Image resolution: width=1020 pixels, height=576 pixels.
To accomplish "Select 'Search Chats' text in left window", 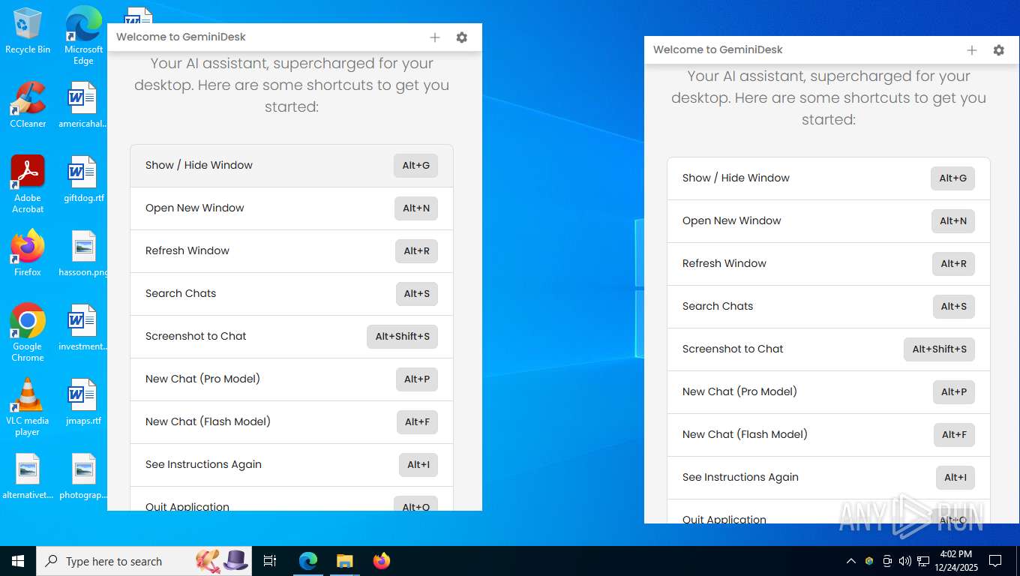I will [181, 294].
